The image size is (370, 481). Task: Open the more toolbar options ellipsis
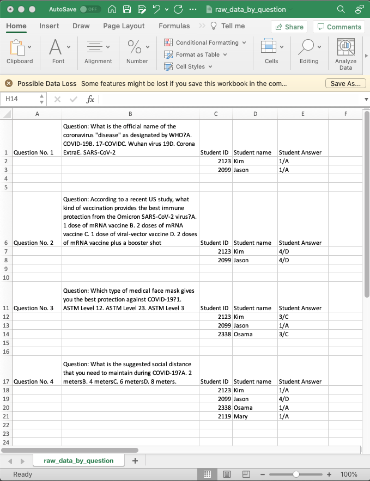[x=193, y=9]
